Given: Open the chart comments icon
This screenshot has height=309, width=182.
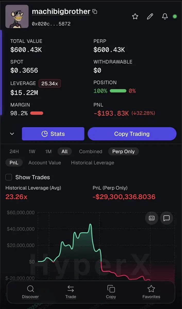Looking at the screenshot, I should [167, 218].
